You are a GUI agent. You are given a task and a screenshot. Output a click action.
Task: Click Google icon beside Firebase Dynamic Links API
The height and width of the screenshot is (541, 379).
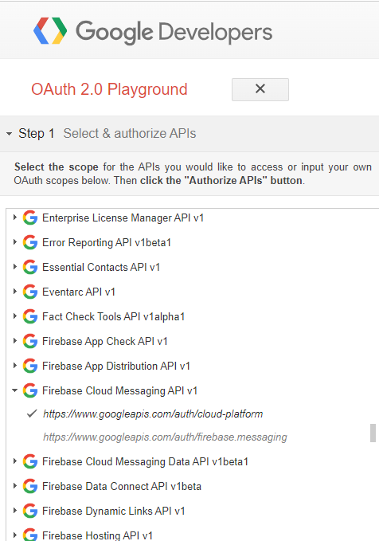point(30,511)
